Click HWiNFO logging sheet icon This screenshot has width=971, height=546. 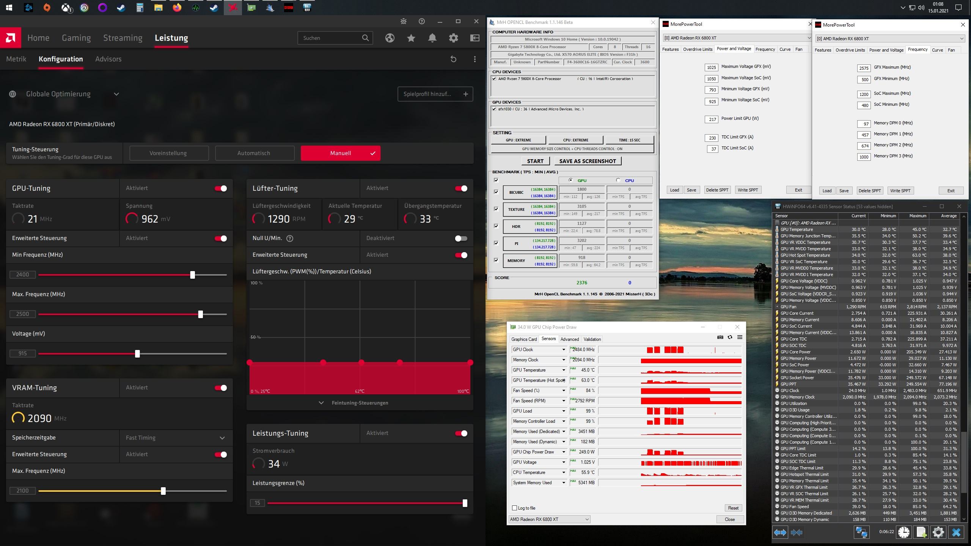[x=921, y=532]
